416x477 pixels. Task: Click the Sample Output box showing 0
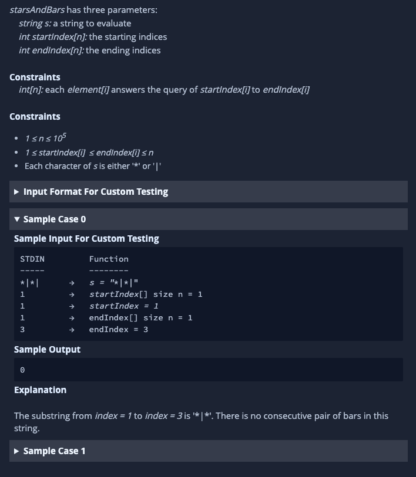pyautogui.click(x=209, y=370)
